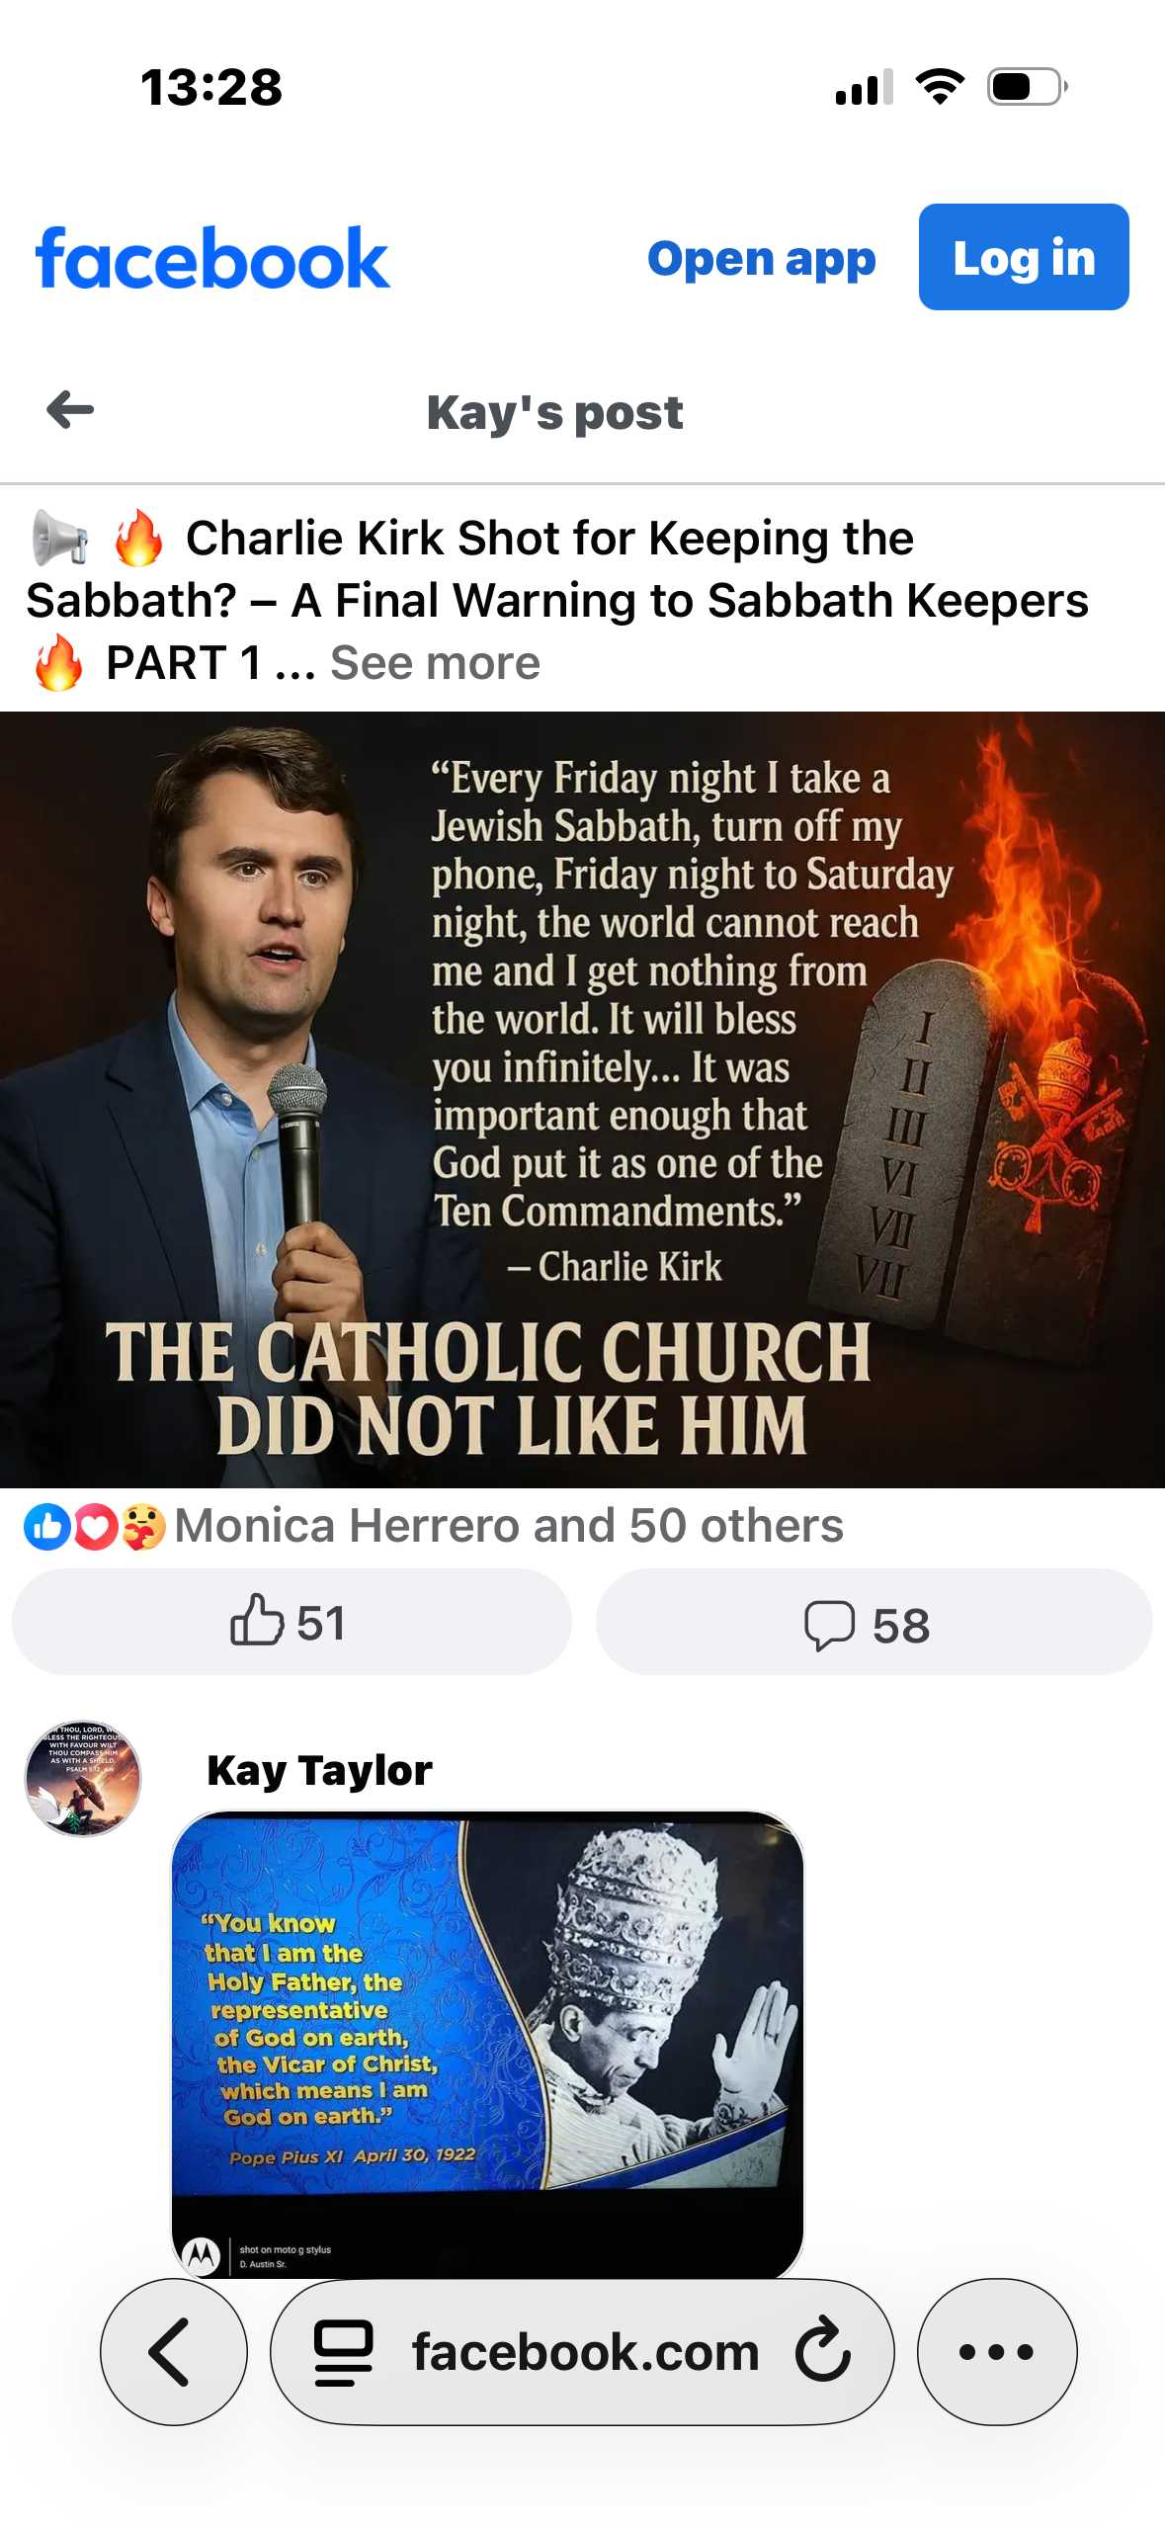Tap the Open app link

pyautogui.click(x=761, y=259)
